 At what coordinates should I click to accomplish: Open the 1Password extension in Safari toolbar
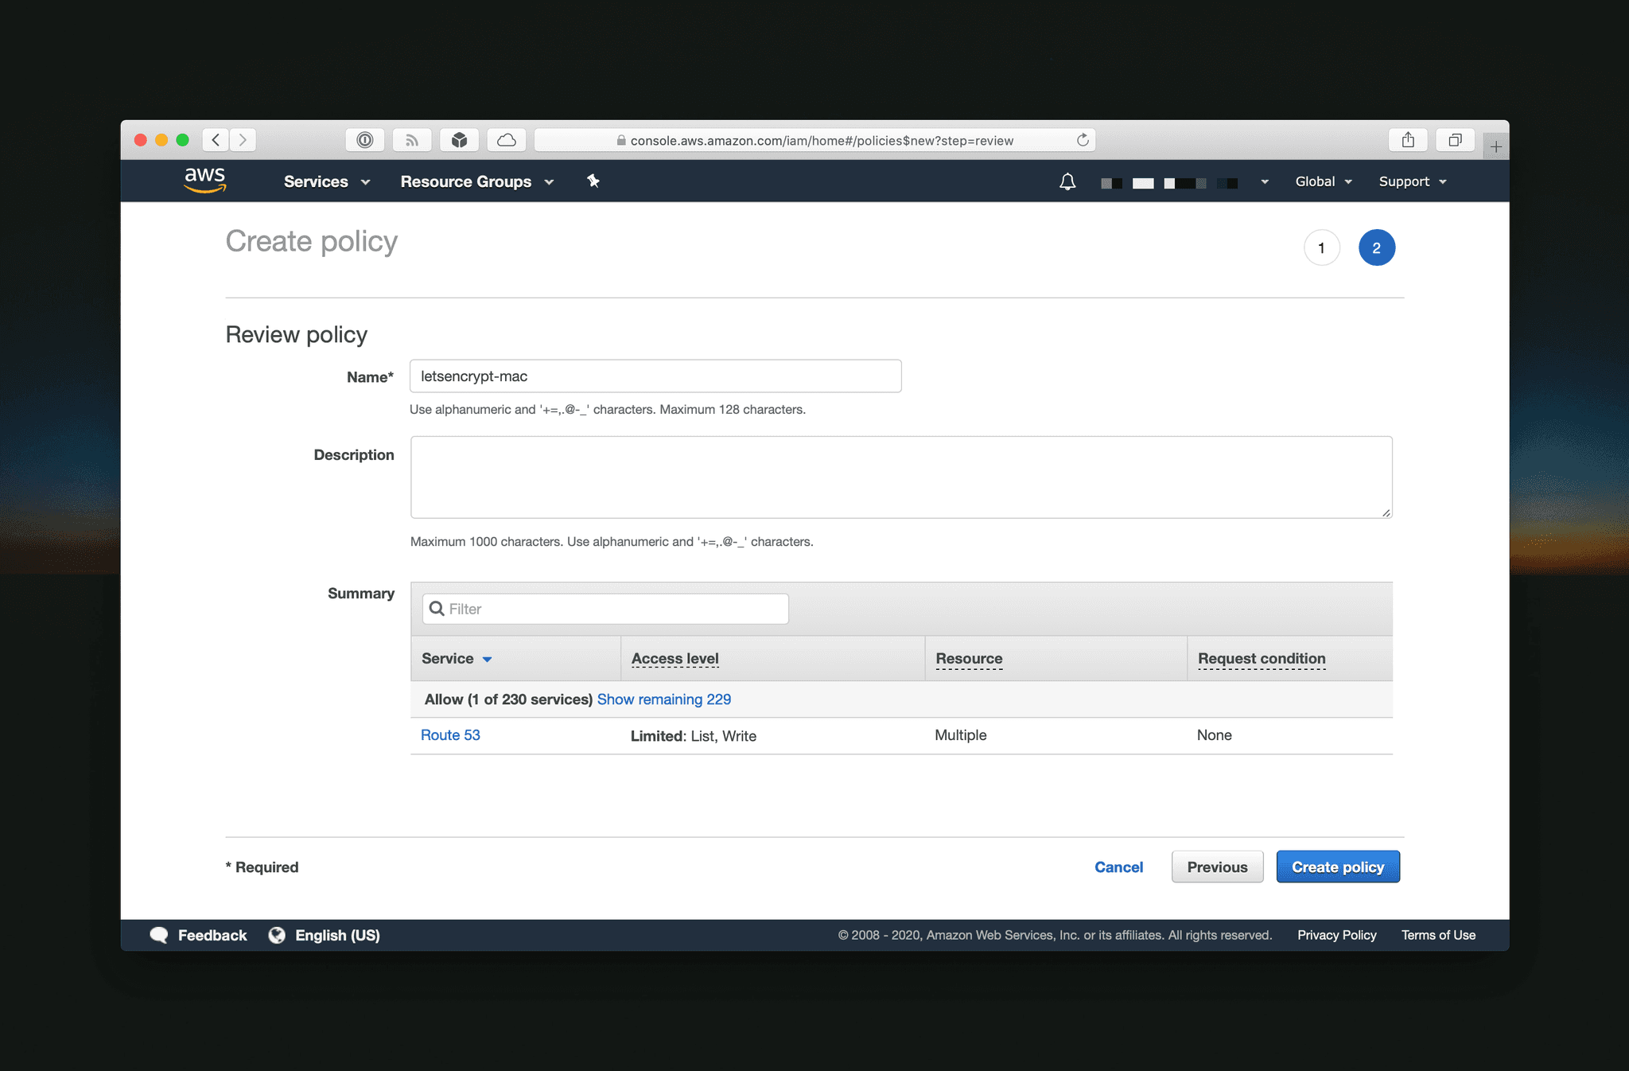tap(365, 139)
